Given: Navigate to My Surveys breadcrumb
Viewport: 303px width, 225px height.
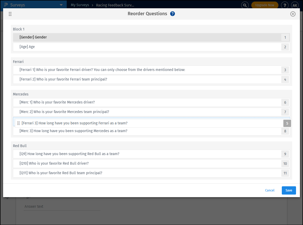Looking at the screenshot, I should click(x=80, y=5).
